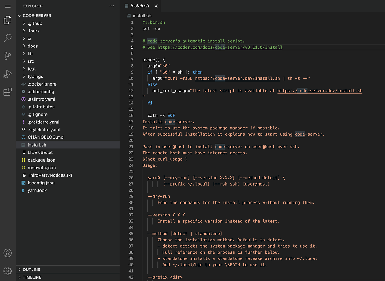The width and height of the screenshot is (385, 281).
Task: Open the renovate.json file
Action: point(68,168)
